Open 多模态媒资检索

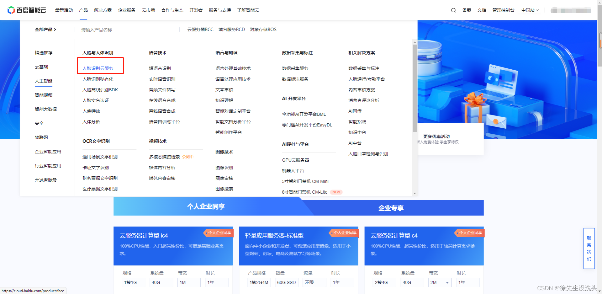pyautogui.click(x=164, y=157)
